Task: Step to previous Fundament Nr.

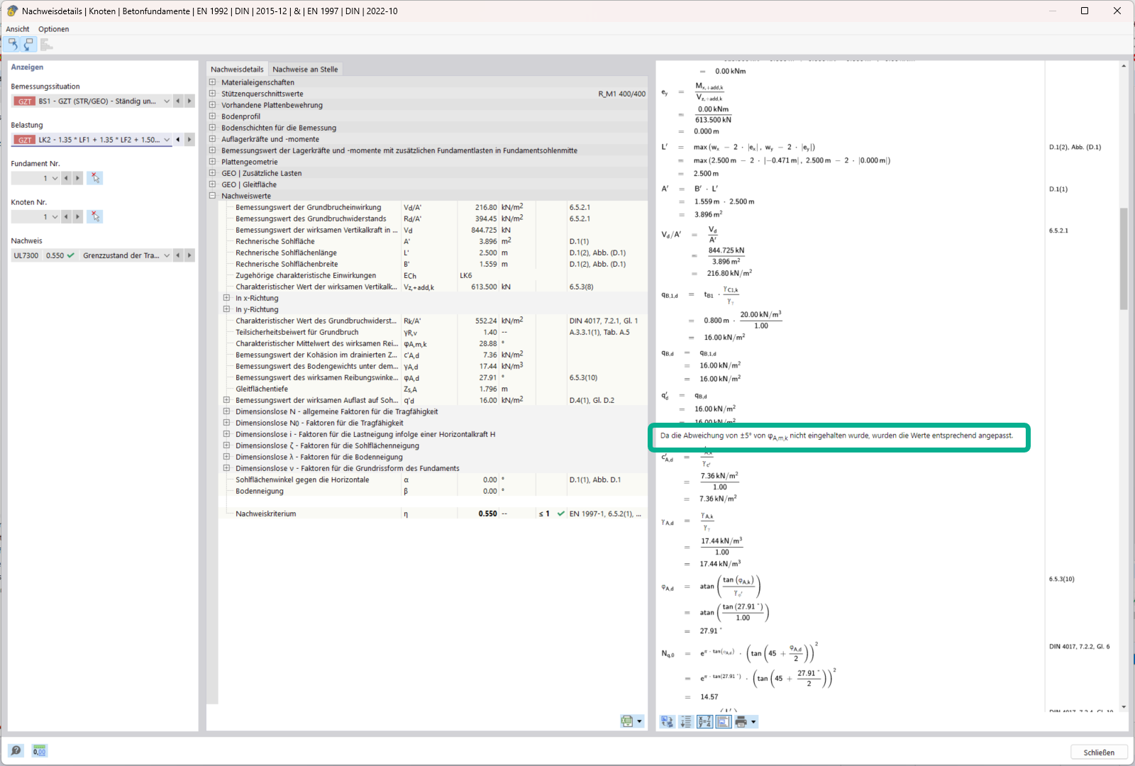Action: [x=66, y=178]
